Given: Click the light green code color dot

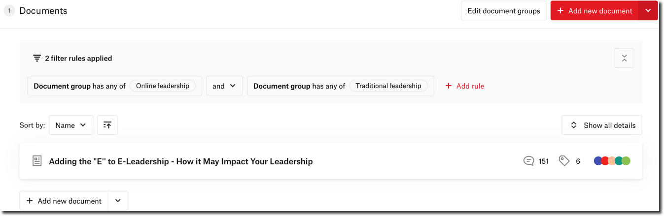Looking at the screenshot, I should [x=627, y=161].
